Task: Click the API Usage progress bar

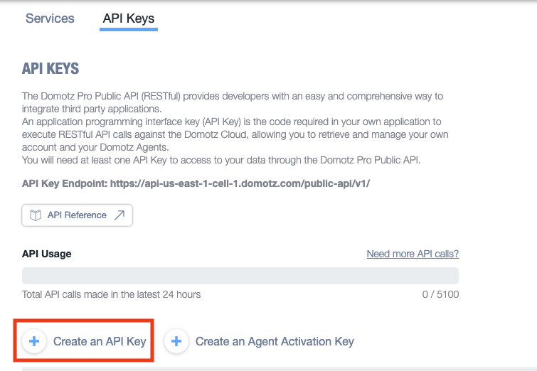Action: [x=240, y=276]
